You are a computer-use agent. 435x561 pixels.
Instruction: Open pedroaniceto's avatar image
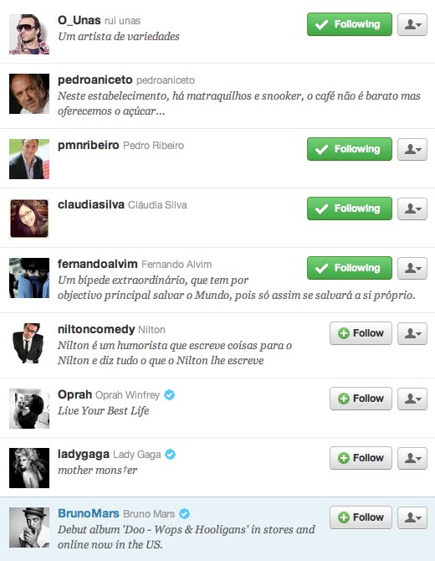pyautogui.click(x=29, y=94)
